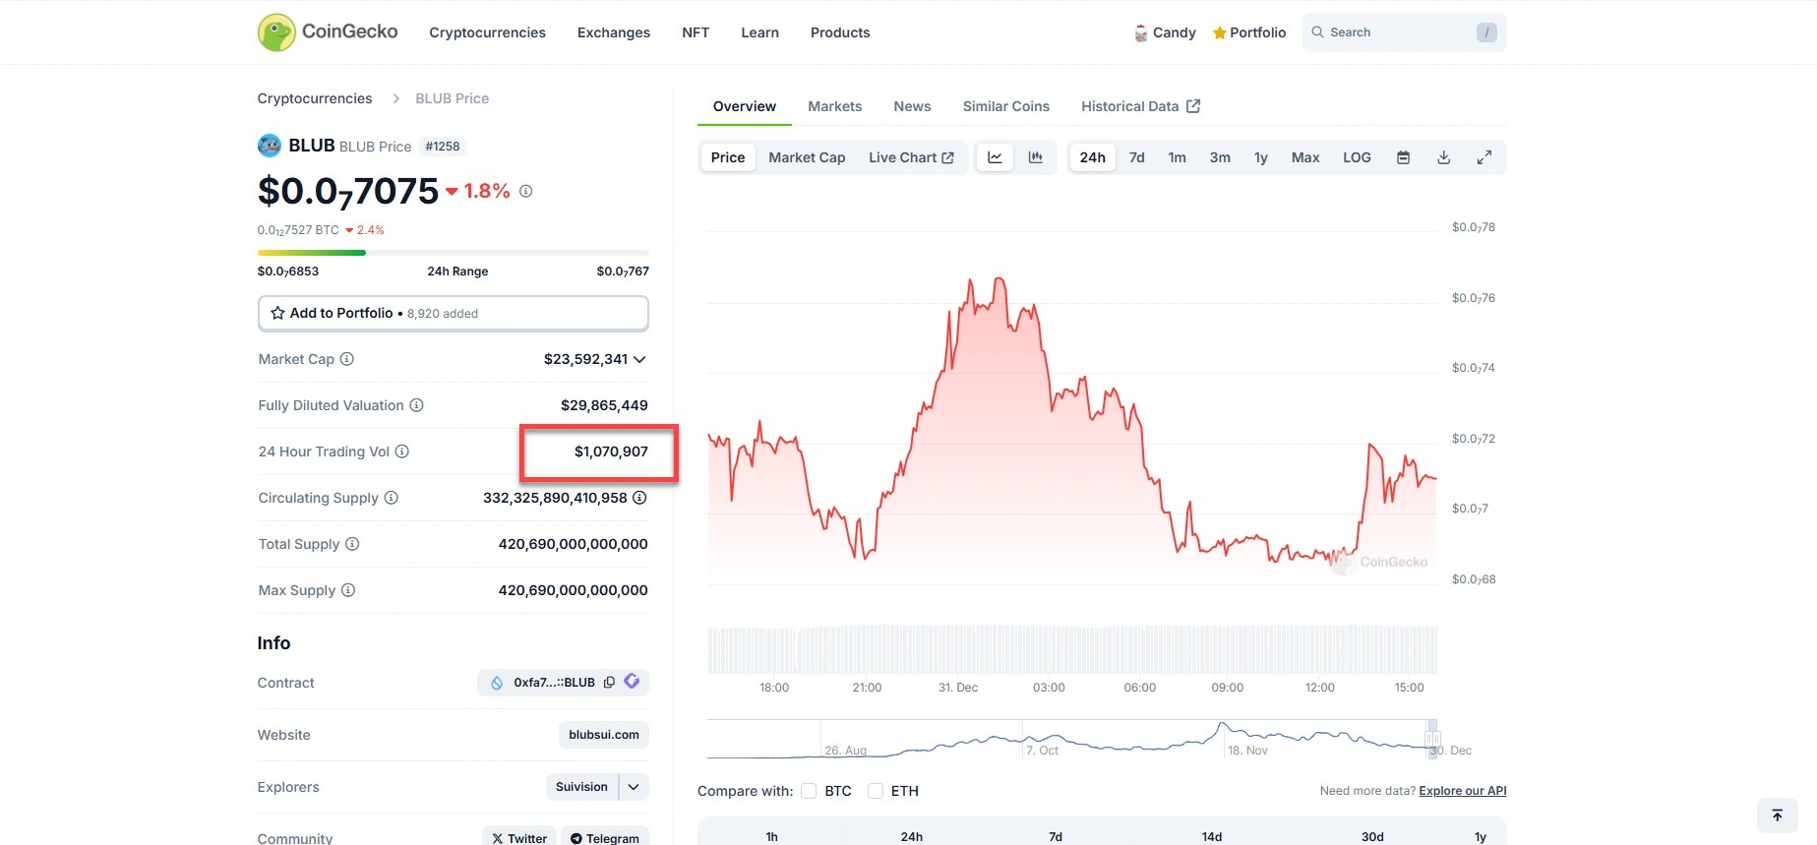Expand chart to fullscreen

tap(1484, 157)
